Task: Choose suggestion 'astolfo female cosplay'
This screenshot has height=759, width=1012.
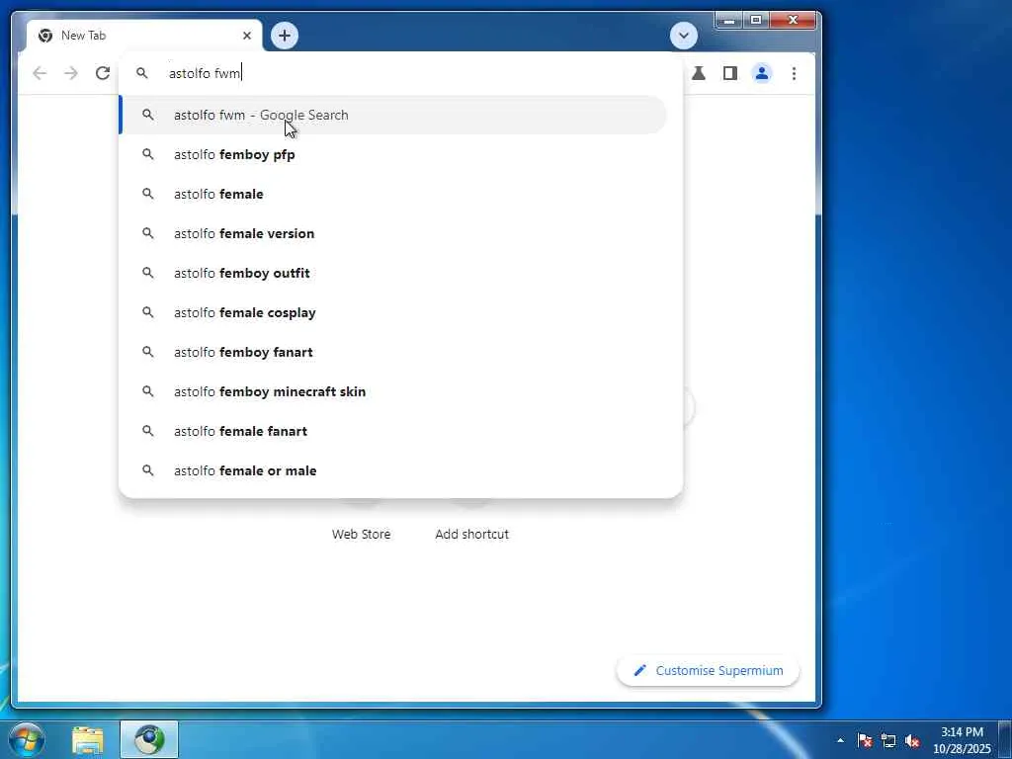Action: pos(393,312)
